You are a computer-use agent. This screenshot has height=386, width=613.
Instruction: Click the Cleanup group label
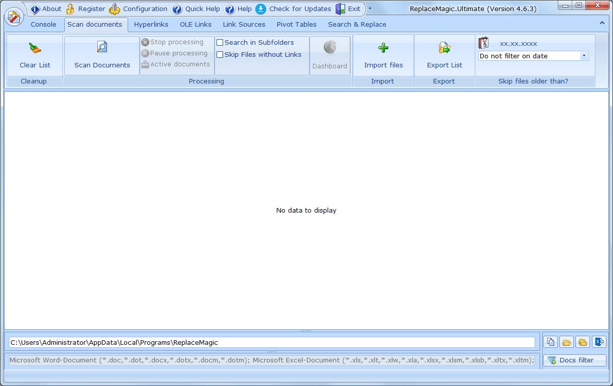coord(34,81)
